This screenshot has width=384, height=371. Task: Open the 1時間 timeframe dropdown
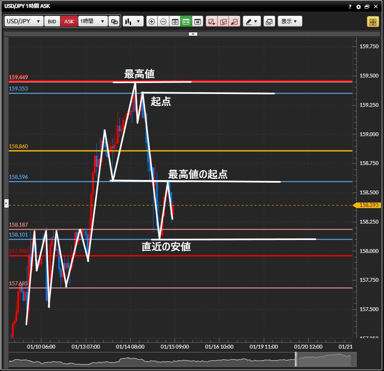[93, 22]
